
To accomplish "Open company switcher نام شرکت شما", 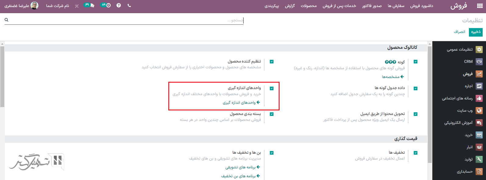I will (58, 6).
